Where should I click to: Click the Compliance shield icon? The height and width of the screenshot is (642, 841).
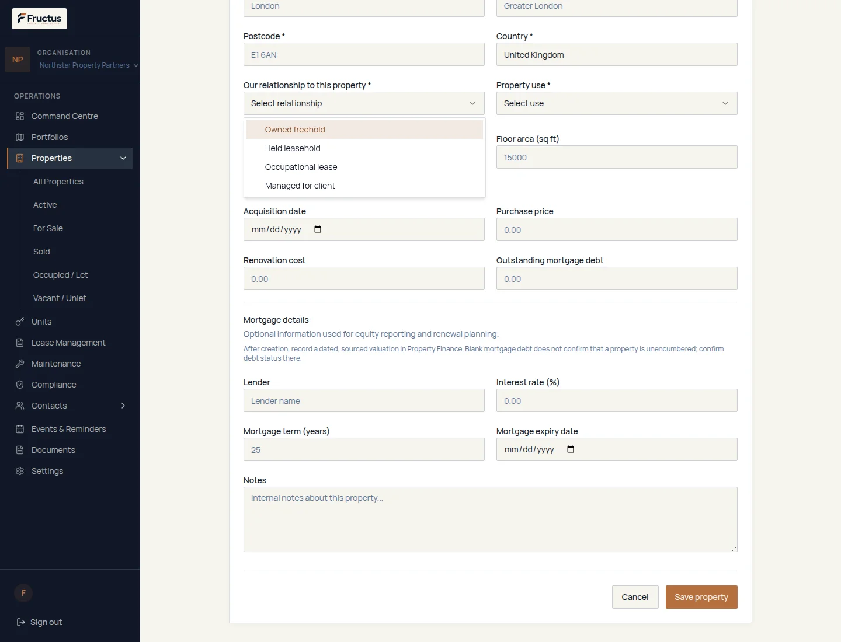point(20,385)
